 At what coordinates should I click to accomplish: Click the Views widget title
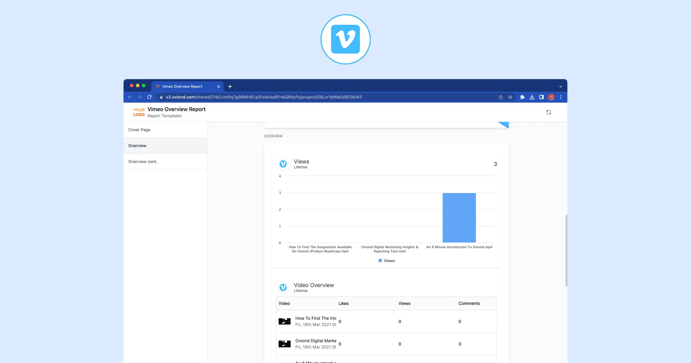tap(301, 162)
